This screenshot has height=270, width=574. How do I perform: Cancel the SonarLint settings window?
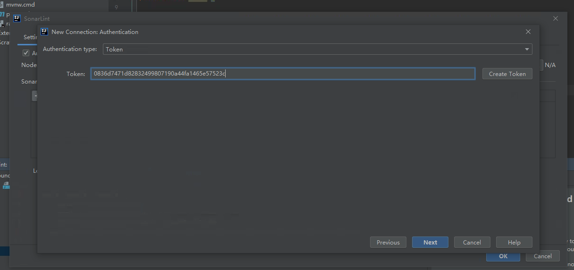click(x=542, y=256)
